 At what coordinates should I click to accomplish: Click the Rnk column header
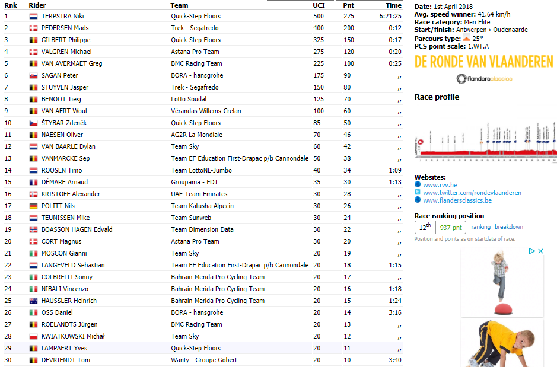click(x=11, y=5)
